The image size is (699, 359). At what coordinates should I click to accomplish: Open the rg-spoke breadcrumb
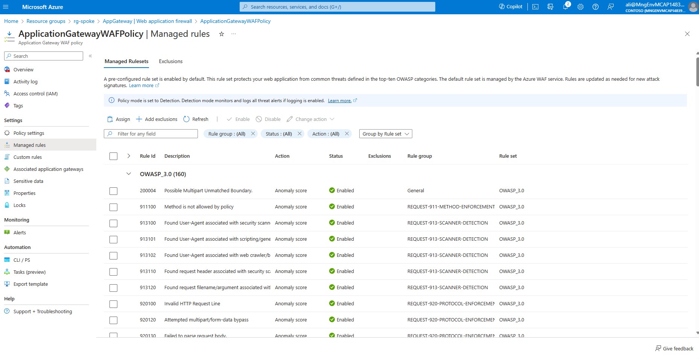[84, 21]
